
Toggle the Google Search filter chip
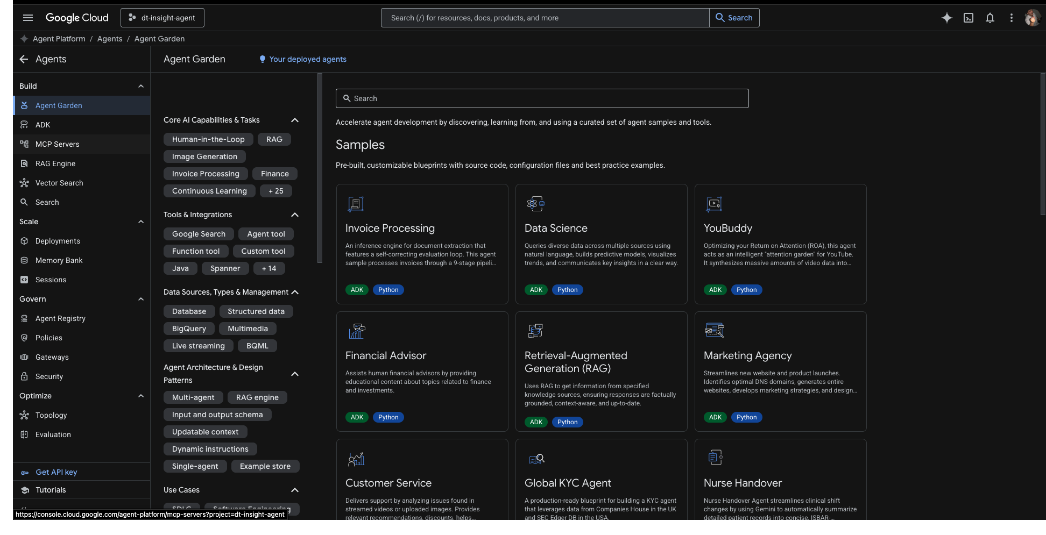tap(199, 234)
